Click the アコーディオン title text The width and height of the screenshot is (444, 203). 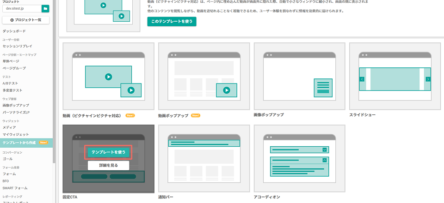point(267,197)
